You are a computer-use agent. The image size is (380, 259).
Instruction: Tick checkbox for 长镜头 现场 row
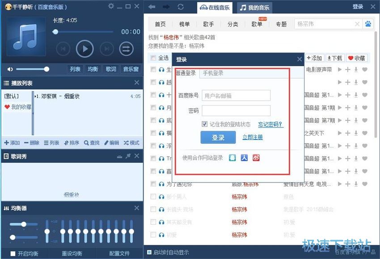point(153,209)
